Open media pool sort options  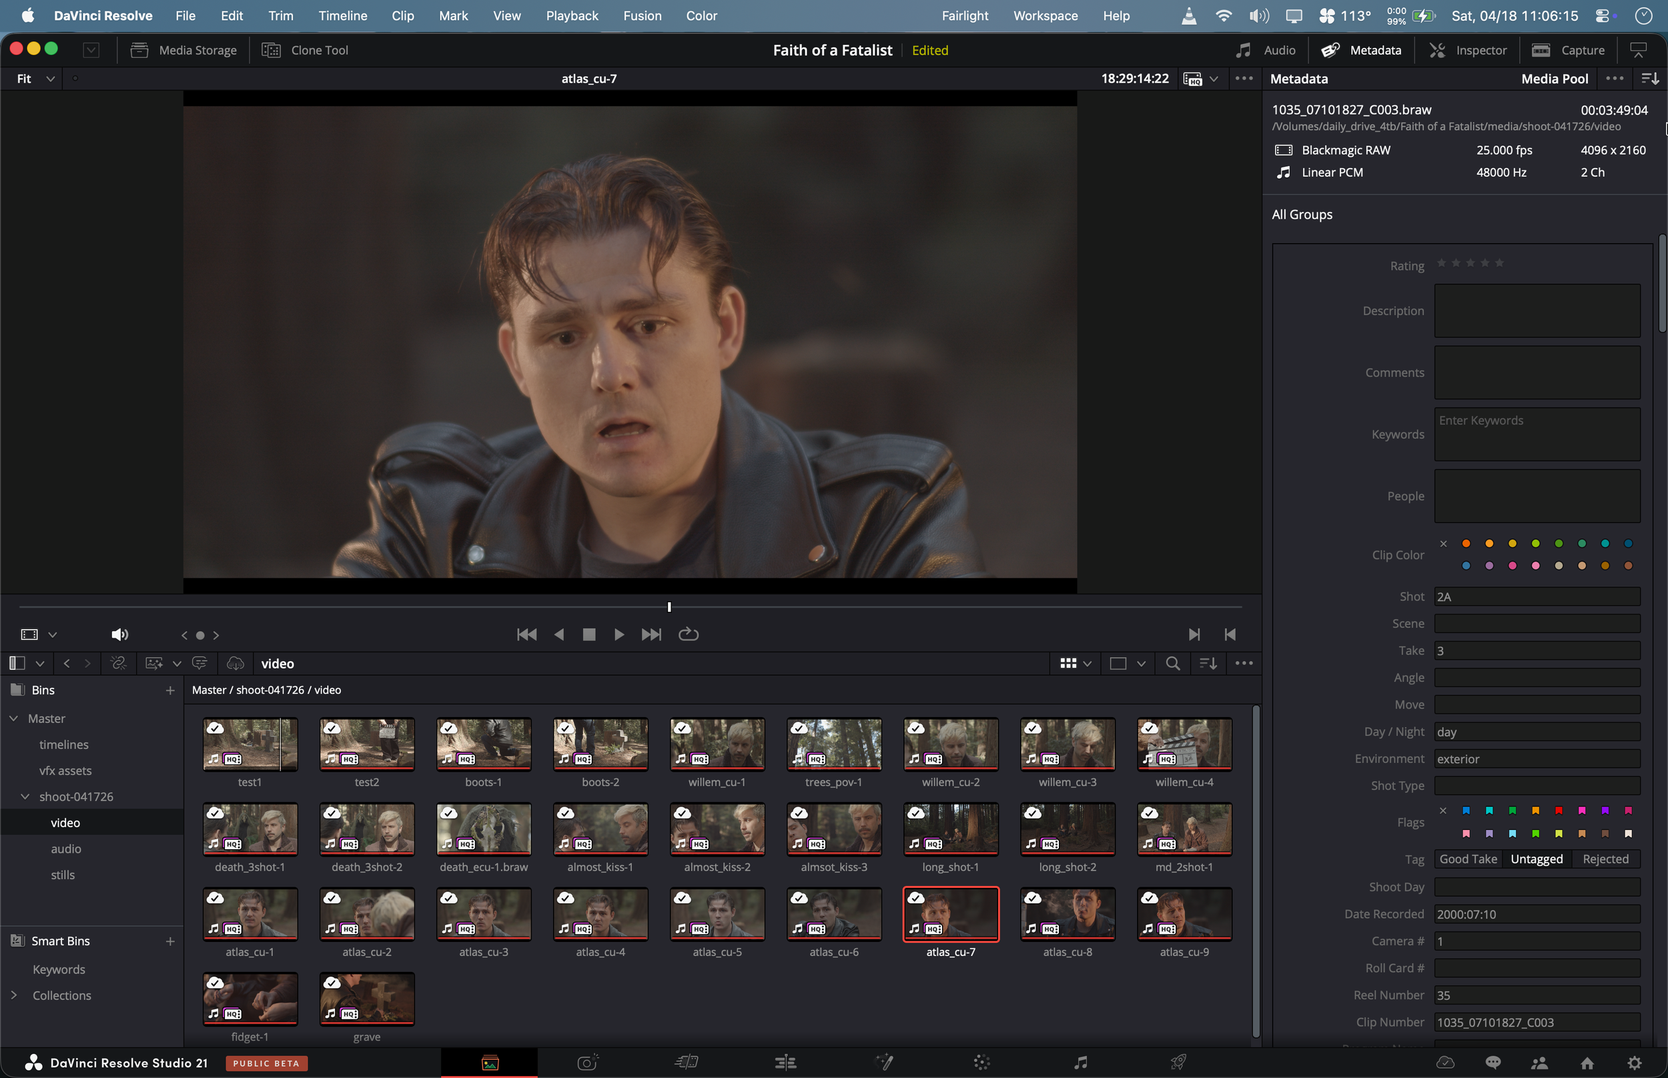tap(1208, 664)
